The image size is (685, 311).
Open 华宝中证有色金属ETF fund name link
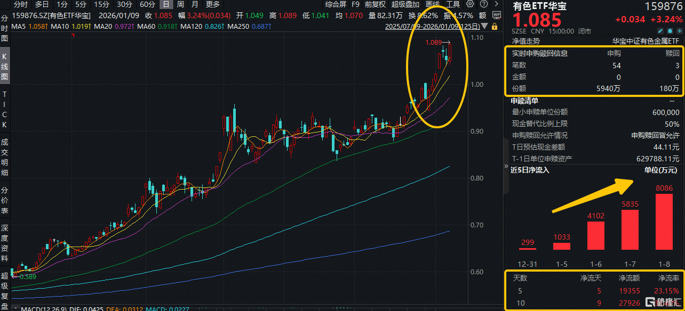coord(646,40)
